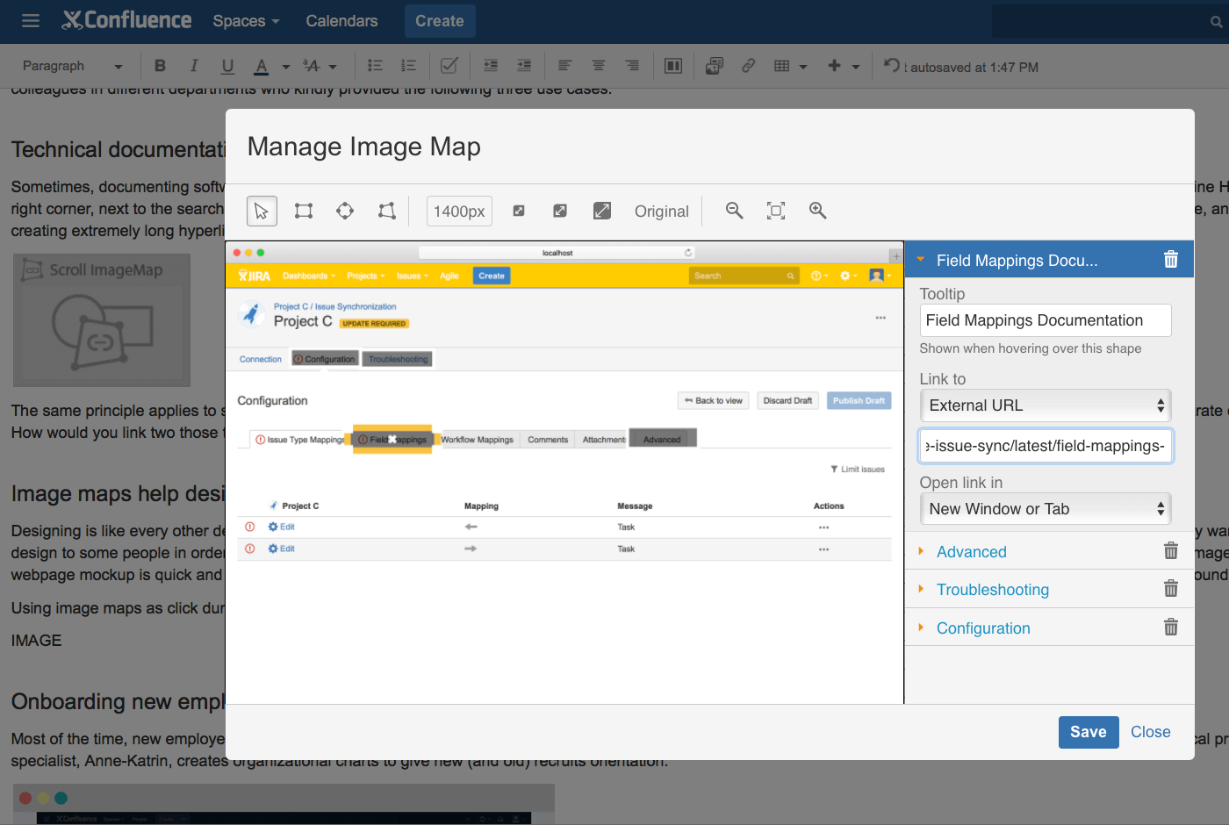
Task: Insert a bullet list
Action: 375,66
